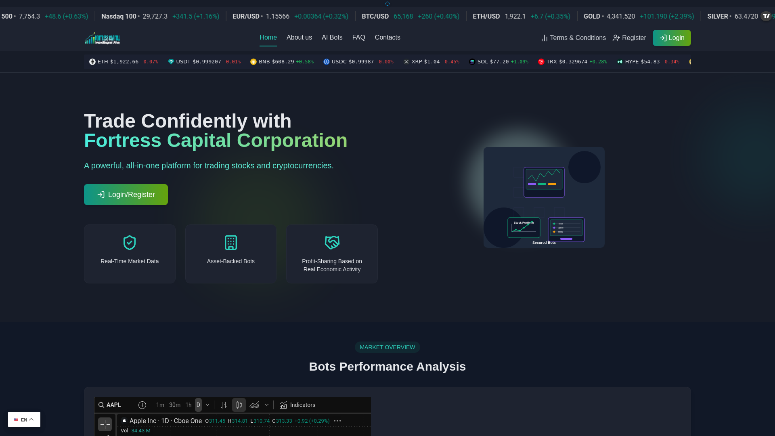The height and width of the screenshot is (436, 775).
Task: Click the Login/Register hero button
Action: pyautogui.click(x=126, y=195)
